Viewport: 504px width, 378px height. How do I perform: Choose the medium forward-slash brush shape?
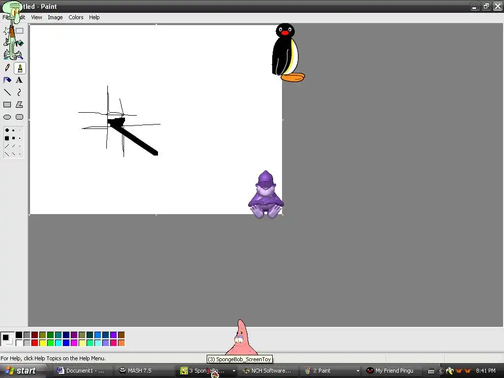coord(13,146)
